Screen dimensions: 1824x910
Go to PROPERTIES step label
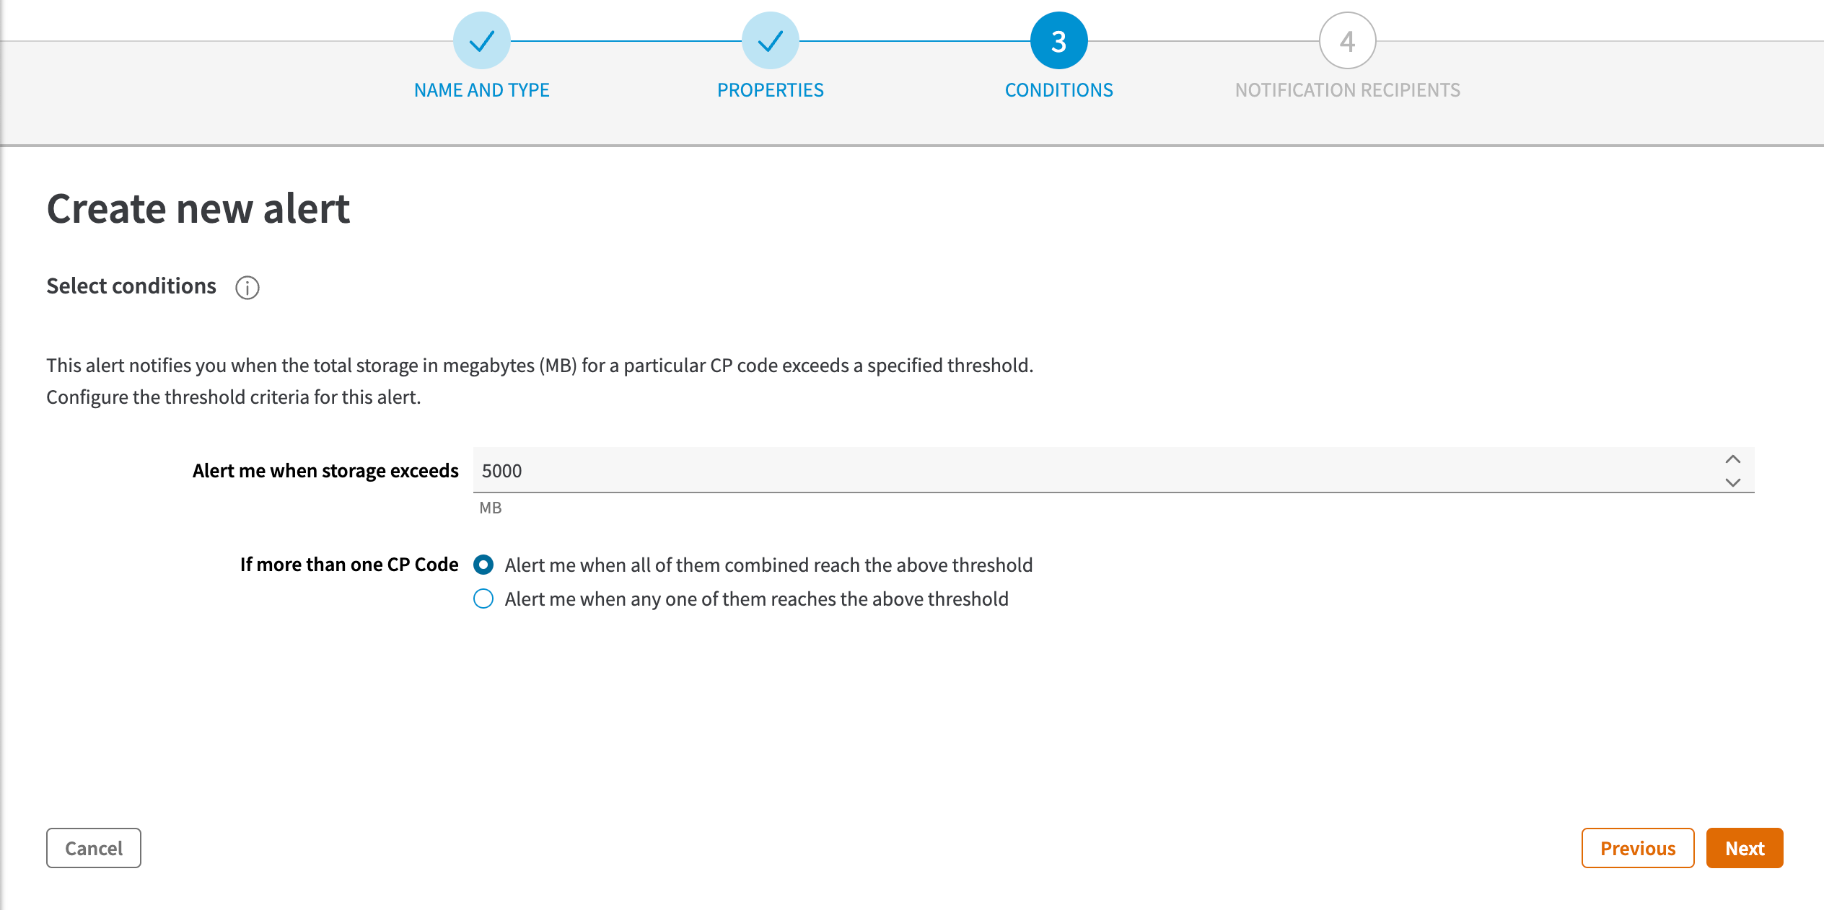[x=770, y=90]
